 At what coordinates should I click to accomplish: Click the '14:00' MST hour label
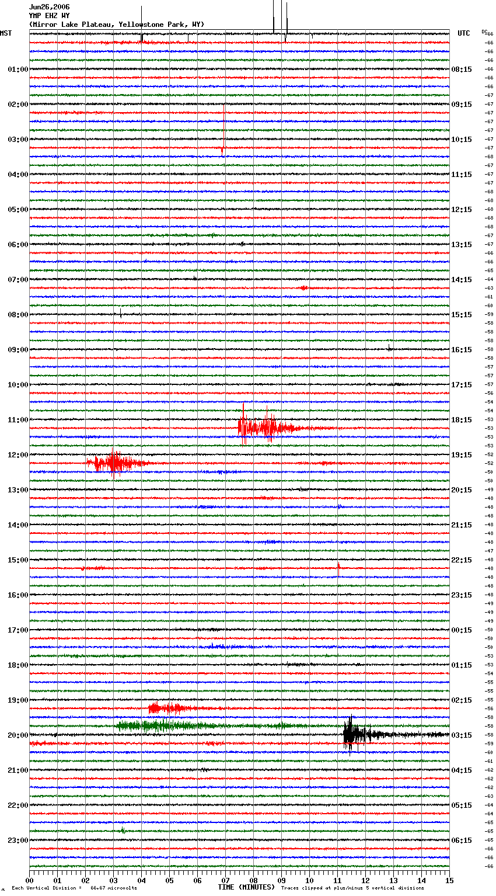(x=18, y=525)
